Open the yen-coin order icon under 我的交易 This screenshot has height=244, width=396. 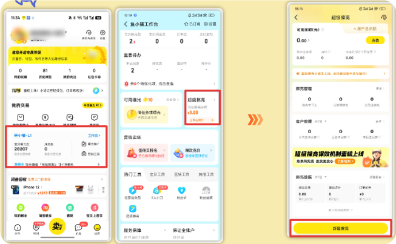pyautogui.click(x=45, y=117)
